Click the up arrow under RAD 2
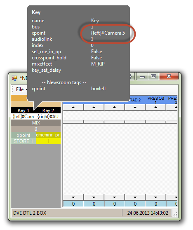Viewport: 193px width, 230px height. pos(135,107)
